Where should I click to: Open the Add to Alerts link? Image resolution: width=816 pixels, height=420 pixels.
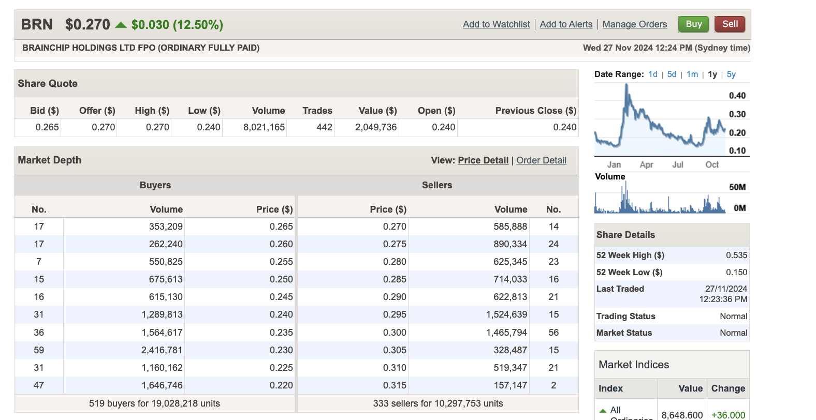pyautogui.click(x=566, y=24)
